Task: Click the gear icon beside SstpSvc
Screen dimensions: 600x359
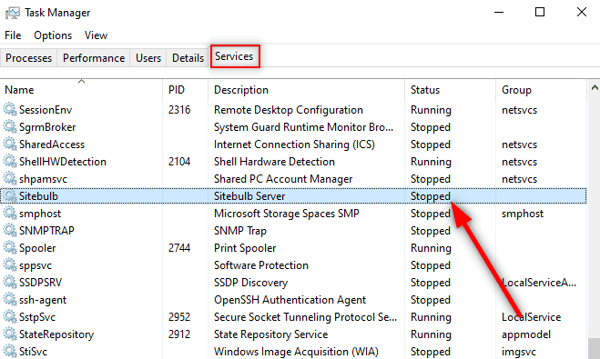Action: [x=10, y=316]
